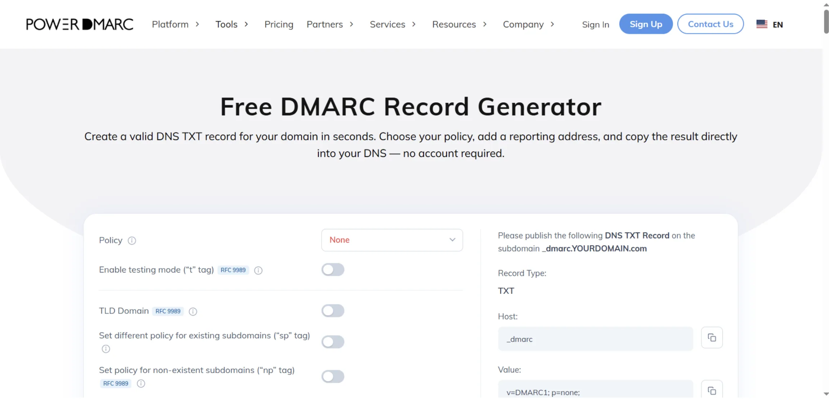
Task: Expand the Tools menu chevron
Action: (x=246, y=24)
